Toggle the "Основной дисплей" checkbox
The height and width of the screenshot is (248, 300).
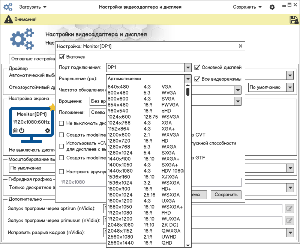[x=197, y=68]
